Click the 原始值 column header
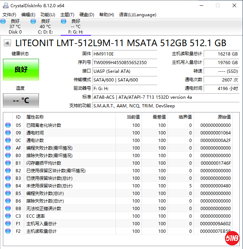Viewport: 243px width, 249px height. (223, 117)
